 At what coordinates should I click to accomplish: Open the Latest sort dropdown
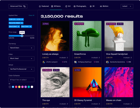tap(127, 6)
